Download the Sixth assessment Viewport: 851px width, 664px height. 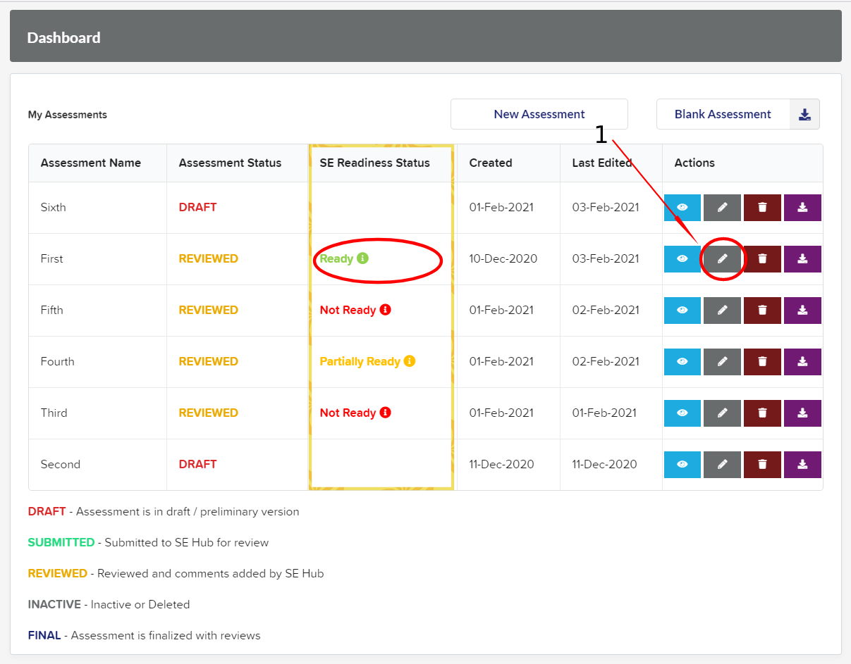802,208
